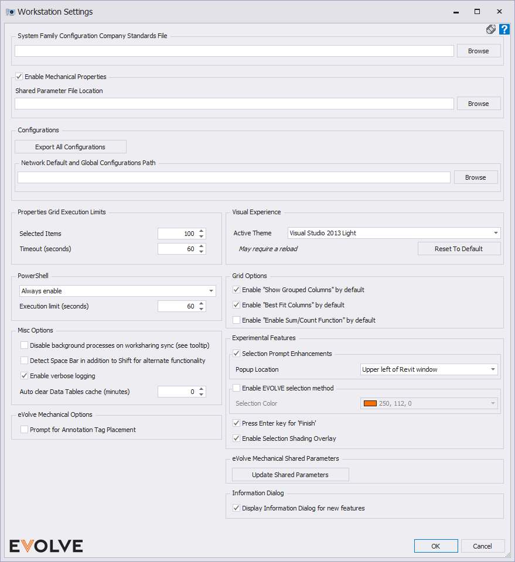Click the Workstation Settings title bar icon
This screenshot has width=515, height=562.
[10, 12]
